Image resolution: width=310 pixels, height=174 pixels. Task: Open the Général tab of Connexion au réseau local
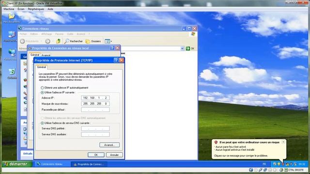tap(35, 55)
